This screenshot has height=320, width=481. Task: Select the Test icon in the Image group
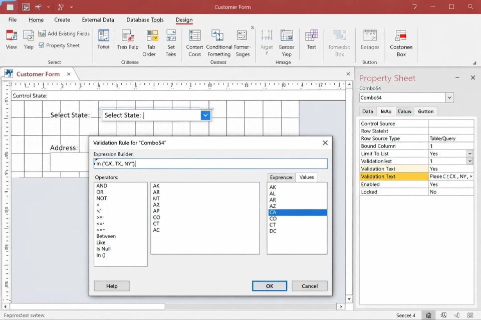312,40
